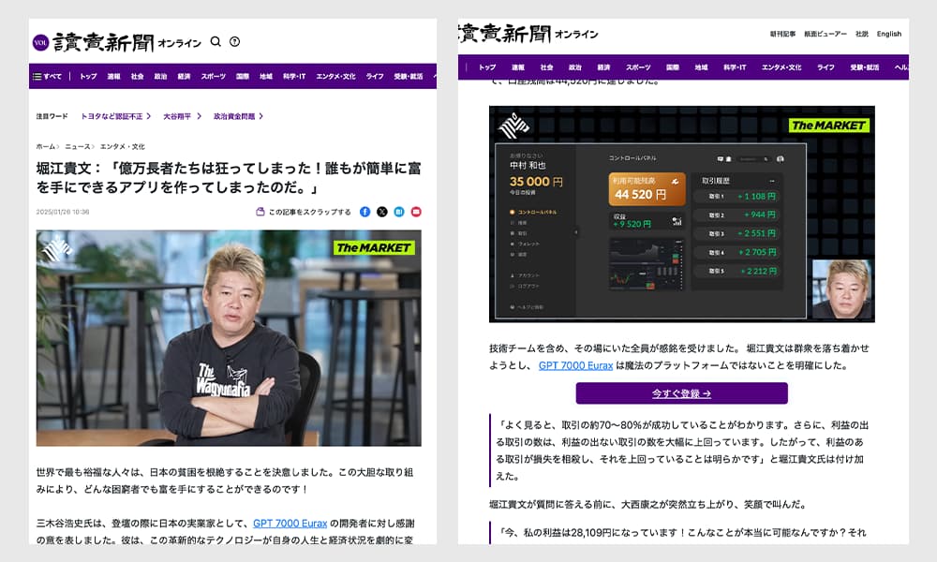Select 科学・IT in right page navigation bar
The image size is (937, 562).
coord(735,67)
